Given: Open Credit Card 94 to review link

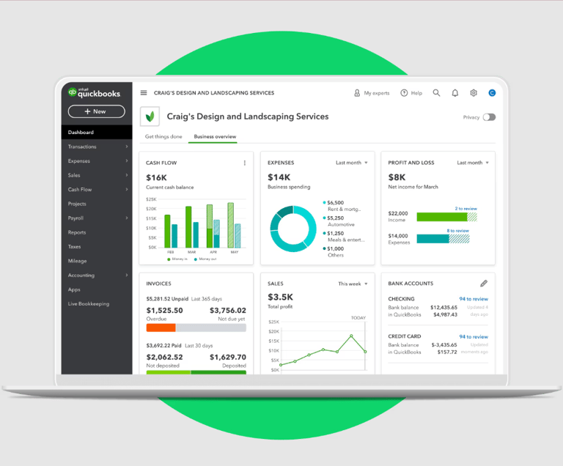Looking at the screenshot, I should tap(474, 336).
